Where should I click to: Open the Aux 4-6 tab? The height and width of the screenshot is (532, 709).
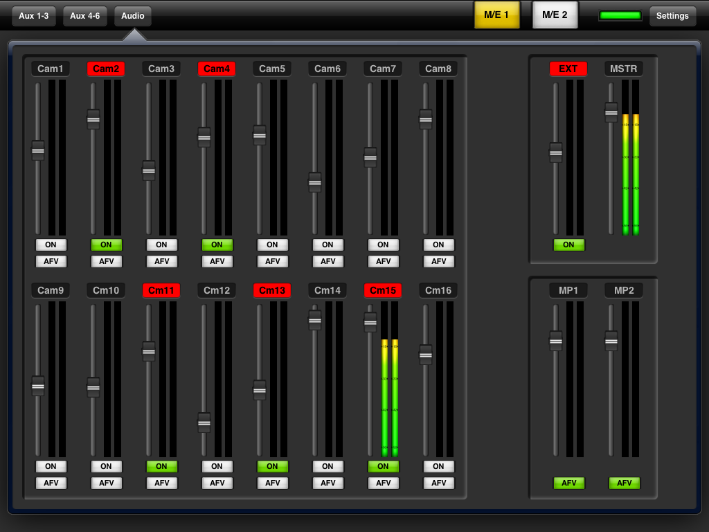[x=84, y=16]
